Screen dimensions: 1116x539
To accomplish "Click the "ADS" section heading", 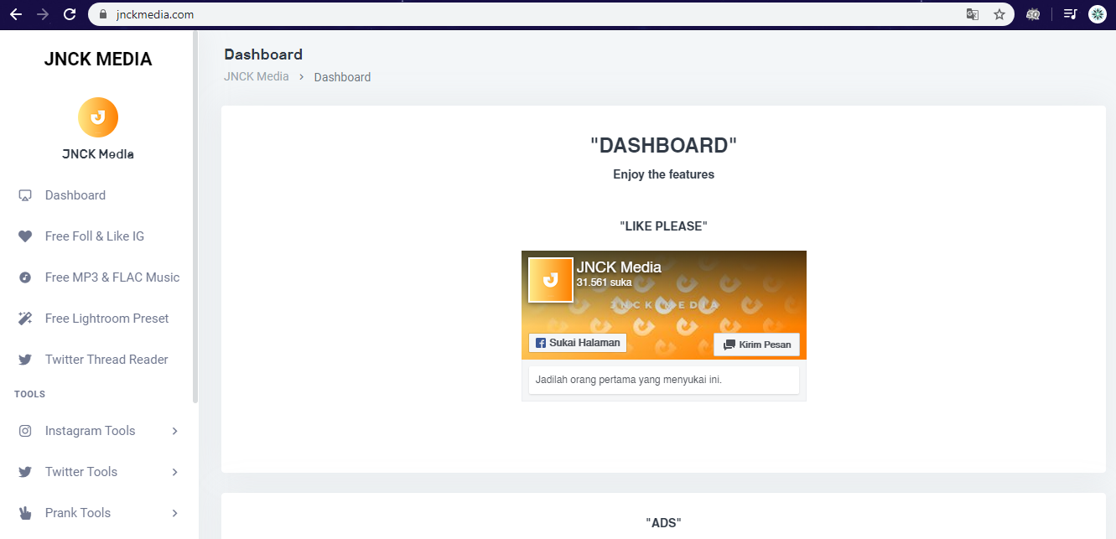I will 663,522.
